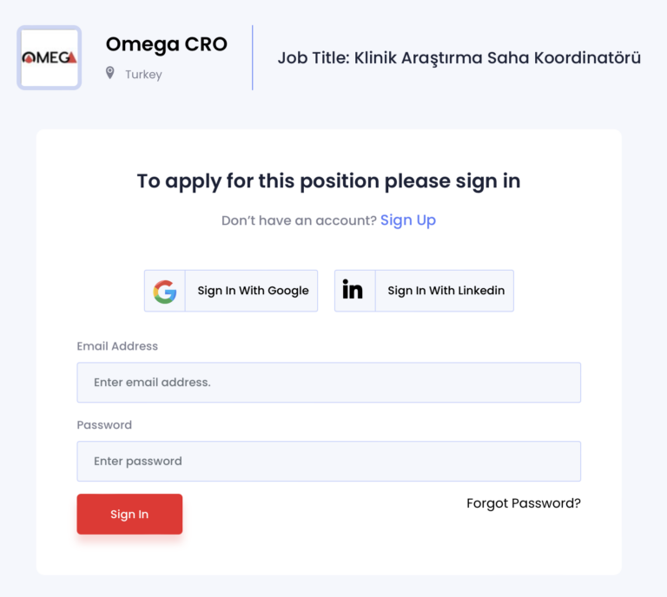Click the LinkedIn logo icon
Viewport: 667px width, 597px height.
(x=353, y=291)
